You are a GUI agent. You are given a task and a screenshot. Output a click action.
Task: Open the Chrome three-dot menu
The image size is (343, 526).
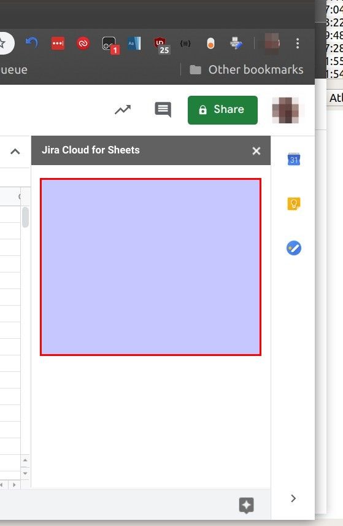click(298, 44)
